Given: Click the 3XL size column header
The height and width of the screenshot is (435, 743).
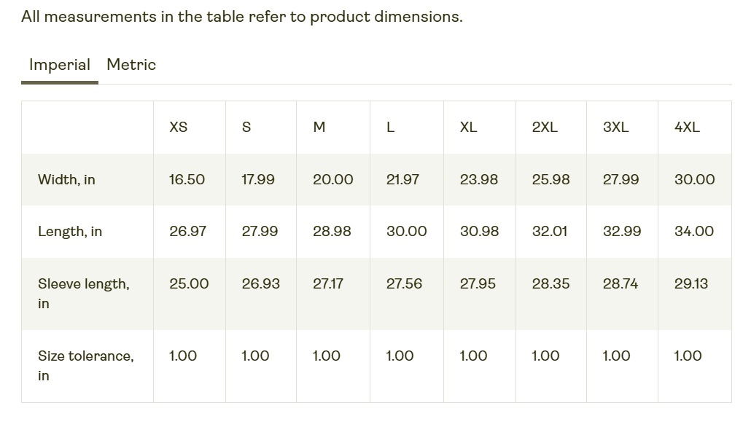Looking at the screenshot, I should click(615, 128).
